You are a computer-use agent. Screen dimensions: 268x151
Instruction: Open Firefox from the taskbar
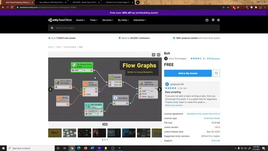(x=85, y=148)
